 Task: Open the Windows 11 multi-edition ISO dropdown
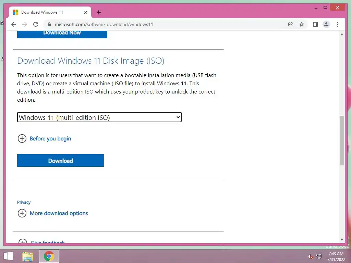99,117
